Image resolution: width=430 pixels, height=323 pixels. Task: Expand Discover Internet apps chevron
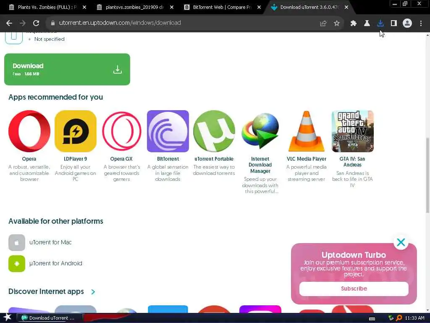pos(93,292)
